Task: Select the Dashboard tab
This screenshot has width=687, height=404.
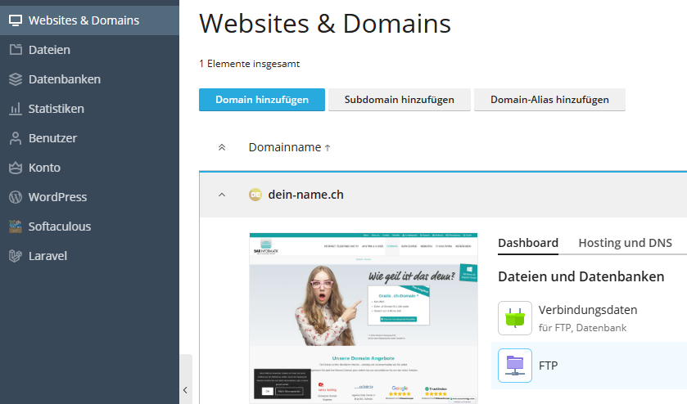Action: tap(528, 243)
